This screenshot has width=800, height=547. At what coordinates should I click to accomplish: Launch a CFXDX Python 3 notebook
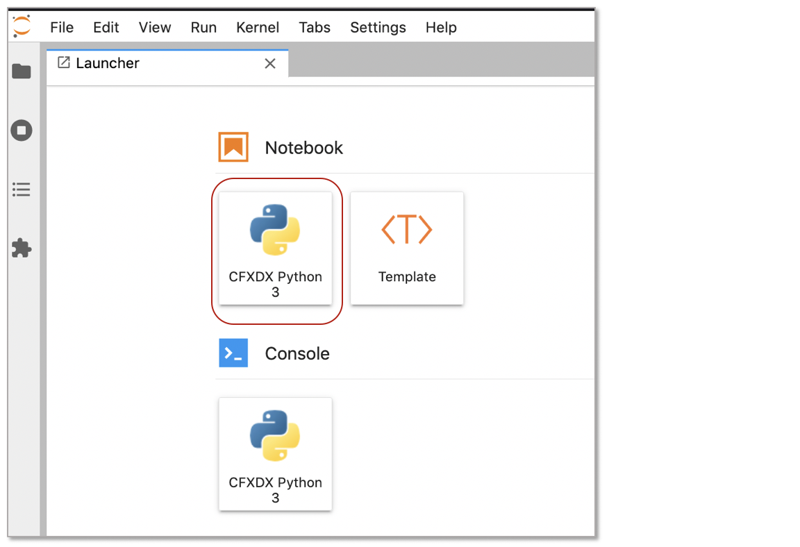pyautogui.click(x=275, y=248)
